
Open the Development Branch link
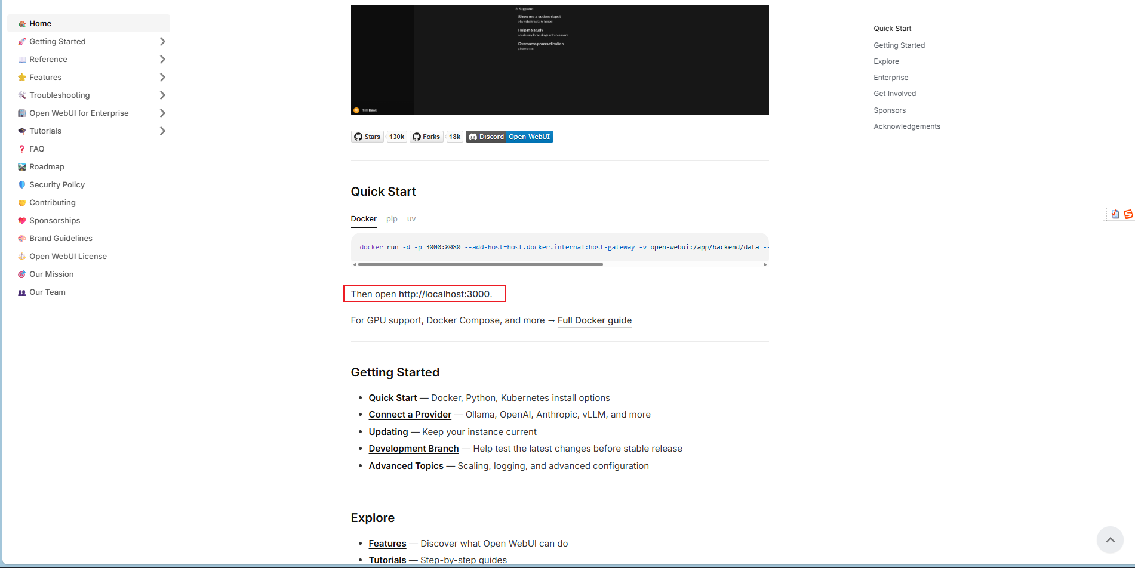click(x=414, y=449)
